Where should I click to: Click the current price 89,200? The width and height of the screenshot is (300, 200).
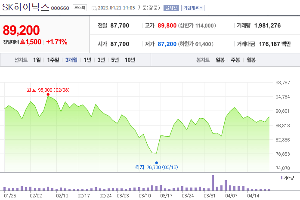[x=21, y=30]
